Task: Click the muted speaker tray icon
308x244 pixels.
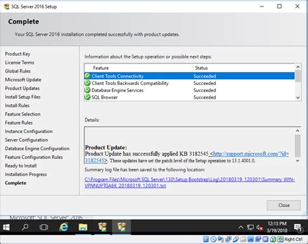Action: 259,227
